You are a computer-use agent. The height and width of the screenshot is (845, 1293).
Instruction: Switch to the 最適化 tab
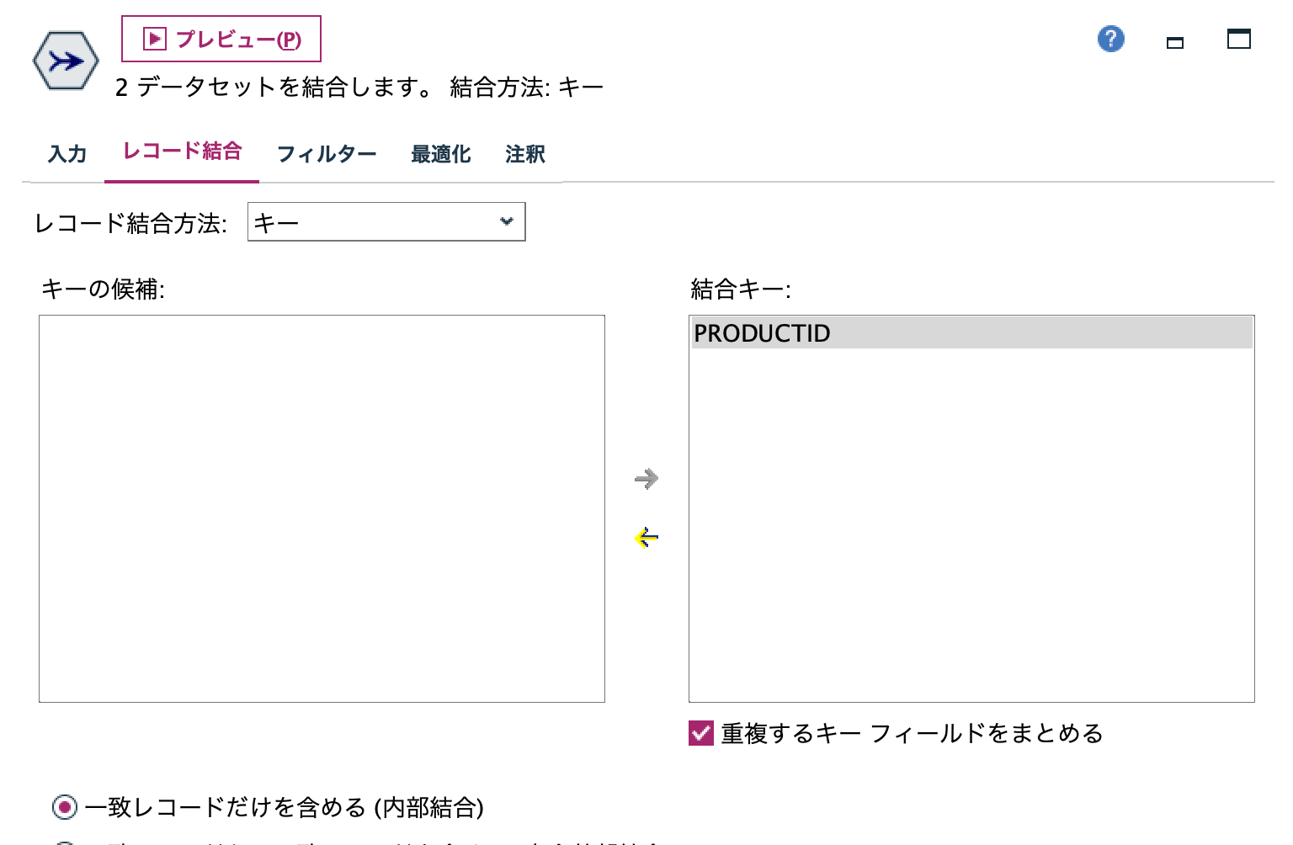tap(440, 154)
